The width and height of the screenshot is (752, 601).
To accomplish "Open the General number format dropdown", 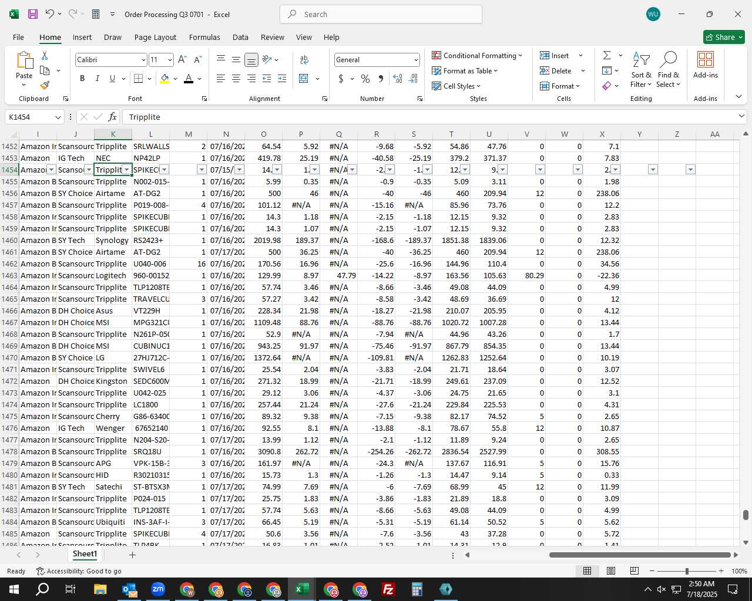I will click(416, 60).
